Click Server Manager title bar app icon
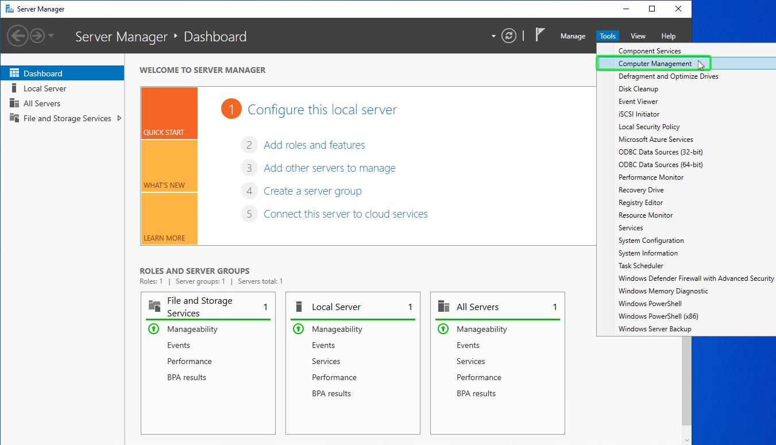Screen dimensions: 776x445 coord(10,9)
